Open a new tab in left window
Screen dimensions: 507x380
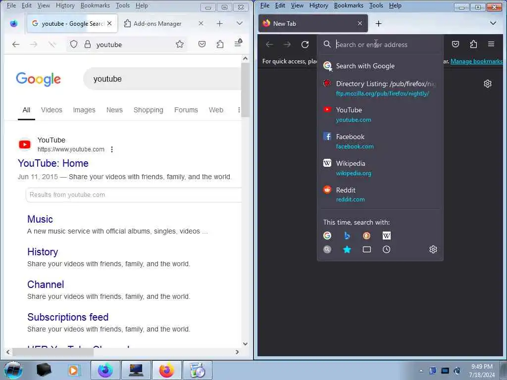219,24
